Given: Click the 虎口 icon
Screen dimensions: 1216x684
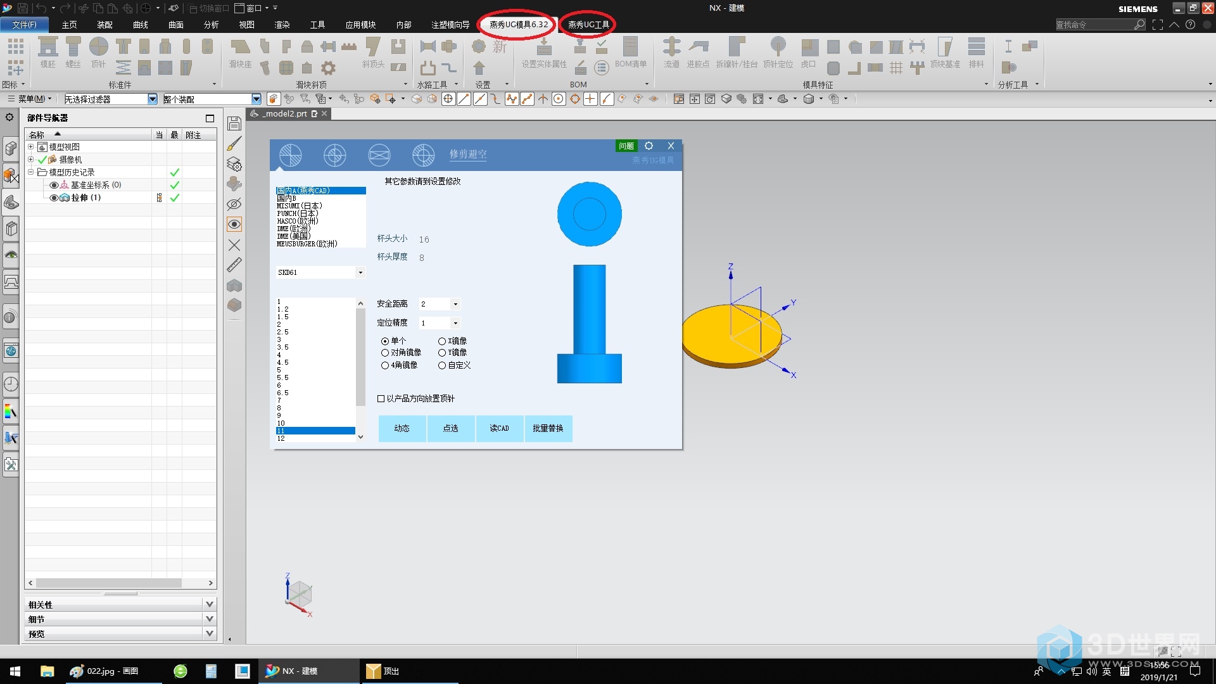Looking at the screenshot, I should [x=809, y=47].
